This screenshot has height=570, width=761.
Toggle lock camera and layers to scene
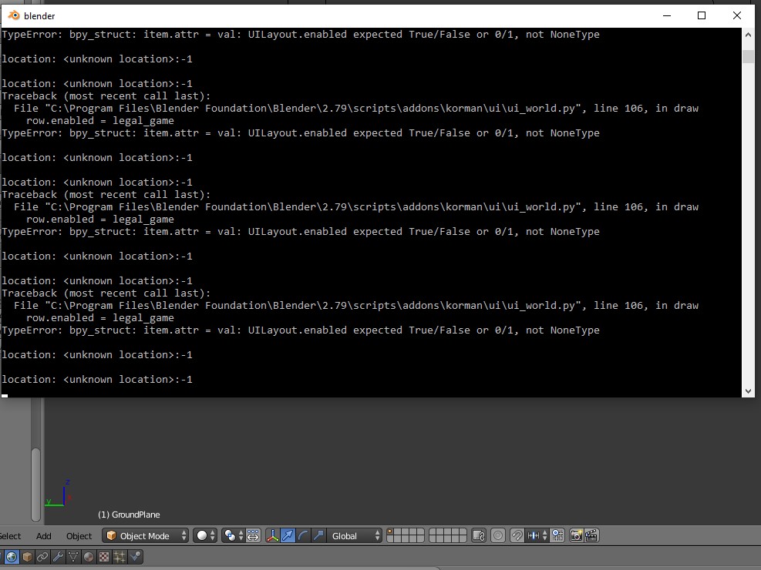point(479,535)
